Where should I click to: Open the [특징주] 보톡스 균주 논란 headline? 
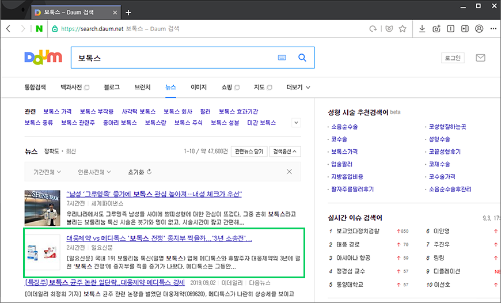[105, 282]
